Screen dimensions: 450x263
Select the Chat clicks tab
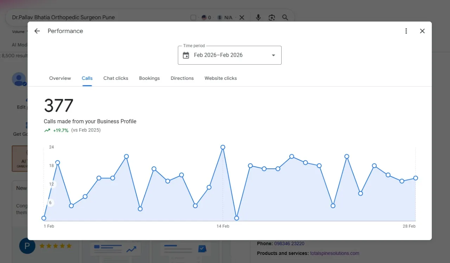pyautogui.click(x=116, y=78)
